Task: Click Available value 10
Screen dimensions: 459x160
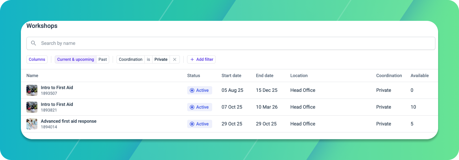Action: pos(413,107)
